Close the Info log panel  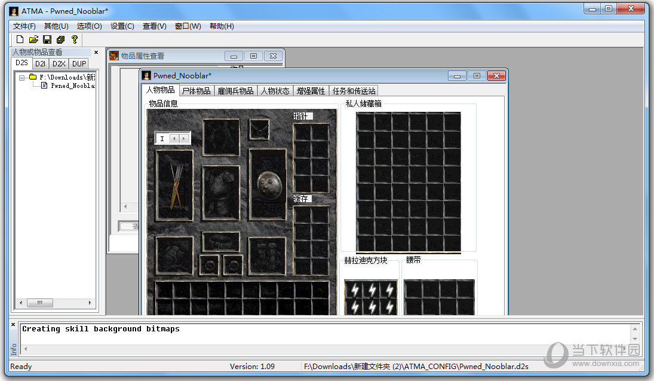click(13, 324)
